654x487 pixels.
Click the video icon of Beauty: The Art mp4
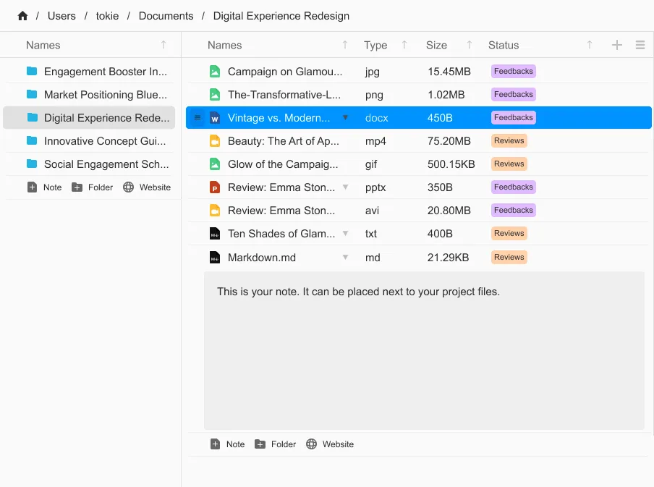214,141
